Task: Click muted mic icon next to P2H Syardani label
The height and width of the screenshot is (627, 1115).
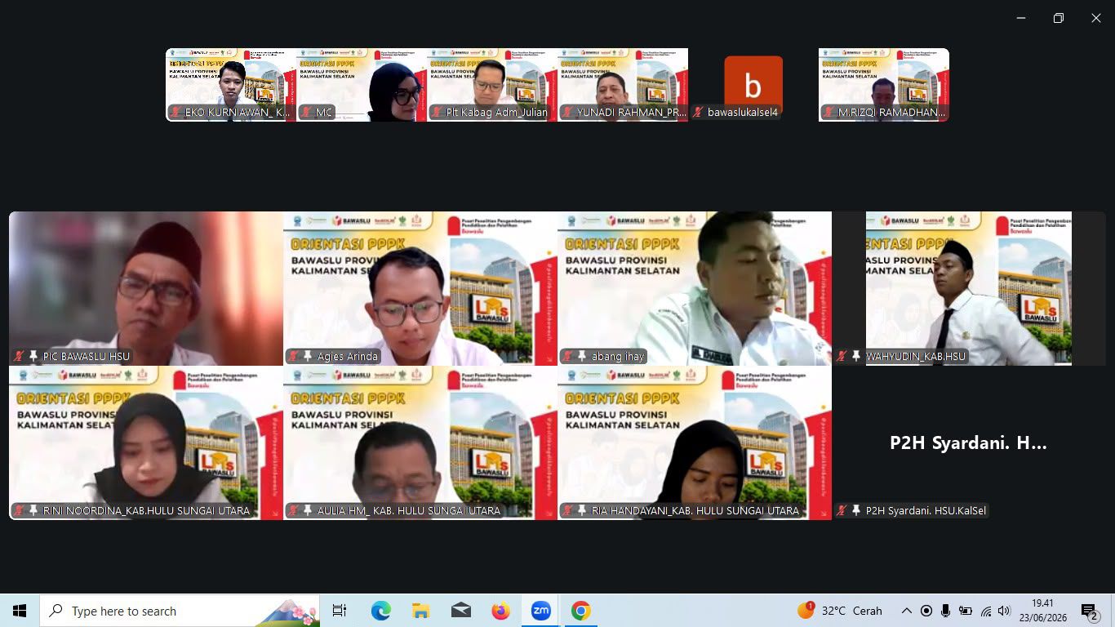Action: tap(842, 511)
